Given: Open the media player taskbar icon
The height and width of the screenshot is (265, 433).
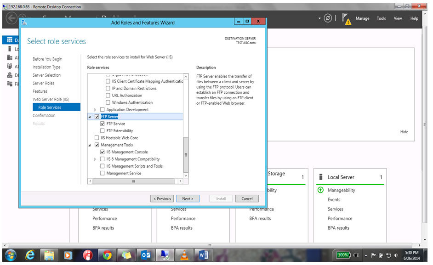Looking at the screenshot, I should [68, 255].
